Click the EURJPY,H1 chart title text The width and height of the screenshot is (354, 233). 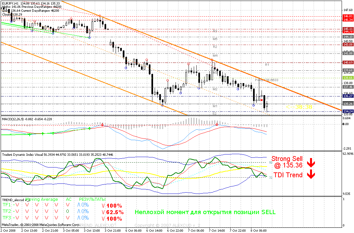pos(11,3)
